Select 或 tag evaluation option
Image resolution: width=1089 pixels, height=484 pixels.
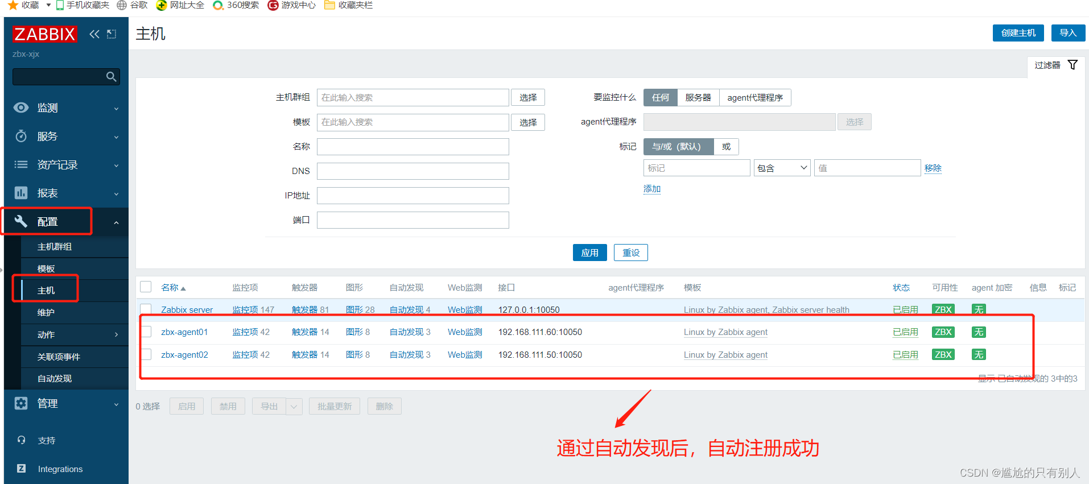click(726, 146)
